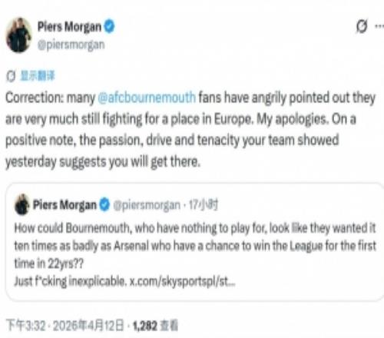The width and height of the screenshot is (384, 338).
Task: Open the quoted tweet avatar thumbnail
Action: click(22, 204)
